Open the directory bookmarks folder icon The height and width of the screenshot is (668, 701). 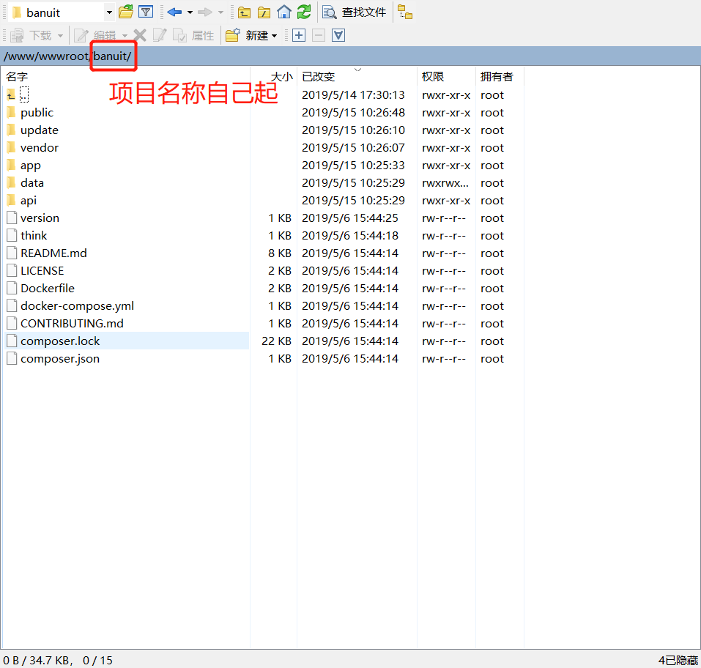pyautogui.click(x=126, y=12)
